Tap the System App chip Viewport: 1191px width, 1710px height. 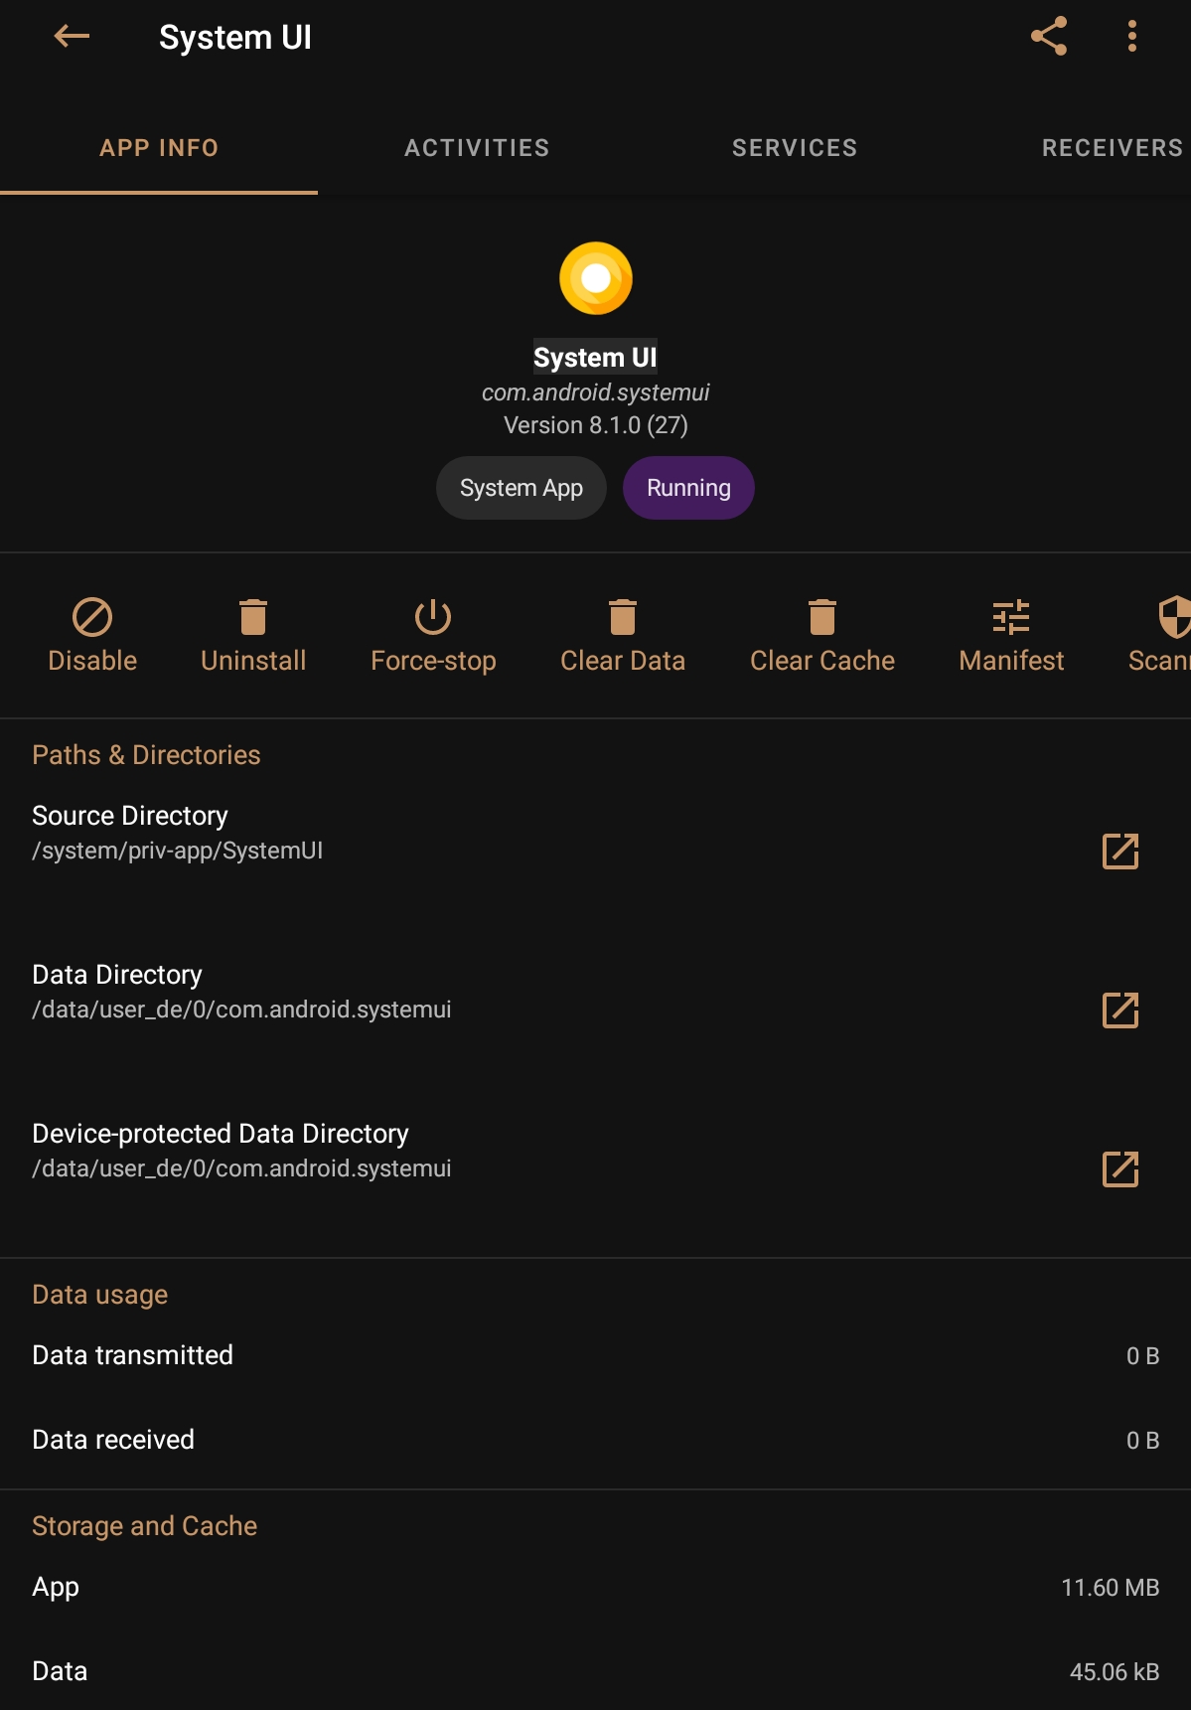pos(521,488)
